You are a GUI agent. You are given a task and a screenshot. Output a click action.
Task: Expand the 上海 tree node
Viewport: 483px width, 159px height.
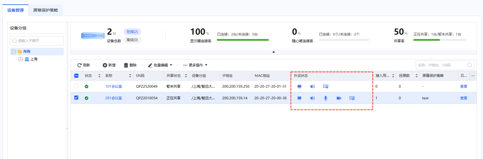(x=20, y=59)
